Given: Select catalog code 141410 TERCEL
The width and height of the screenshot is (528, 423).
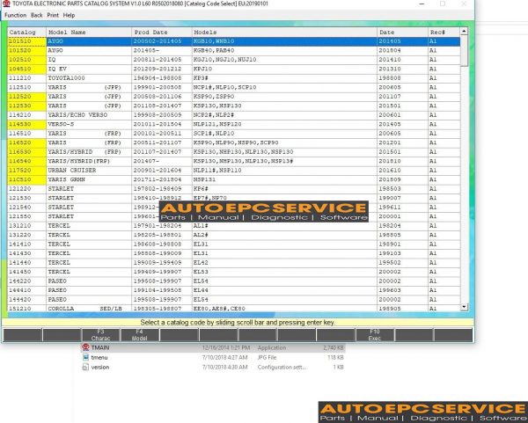Looking at the screenshot, I should [x=26, y=244].
